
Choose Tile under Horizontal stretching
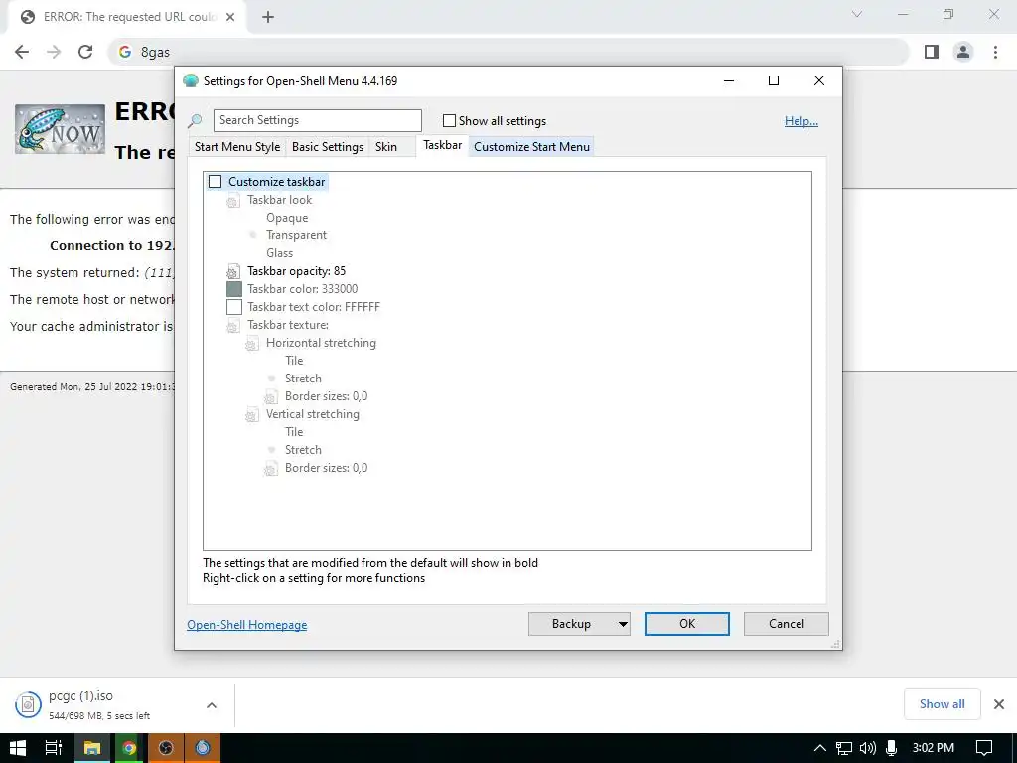click(294, 360)
